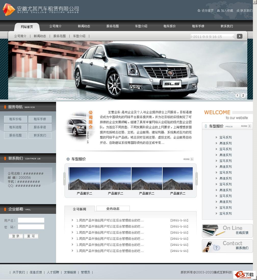Open the first 产品演示二 thumbnail
Screen dimensions: 257x280
click(x=84, y=178)
